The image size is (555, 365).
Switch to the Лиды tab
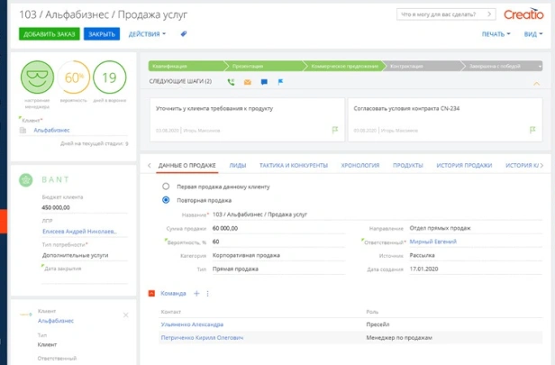pyautogui.click(x=238, y=166)
